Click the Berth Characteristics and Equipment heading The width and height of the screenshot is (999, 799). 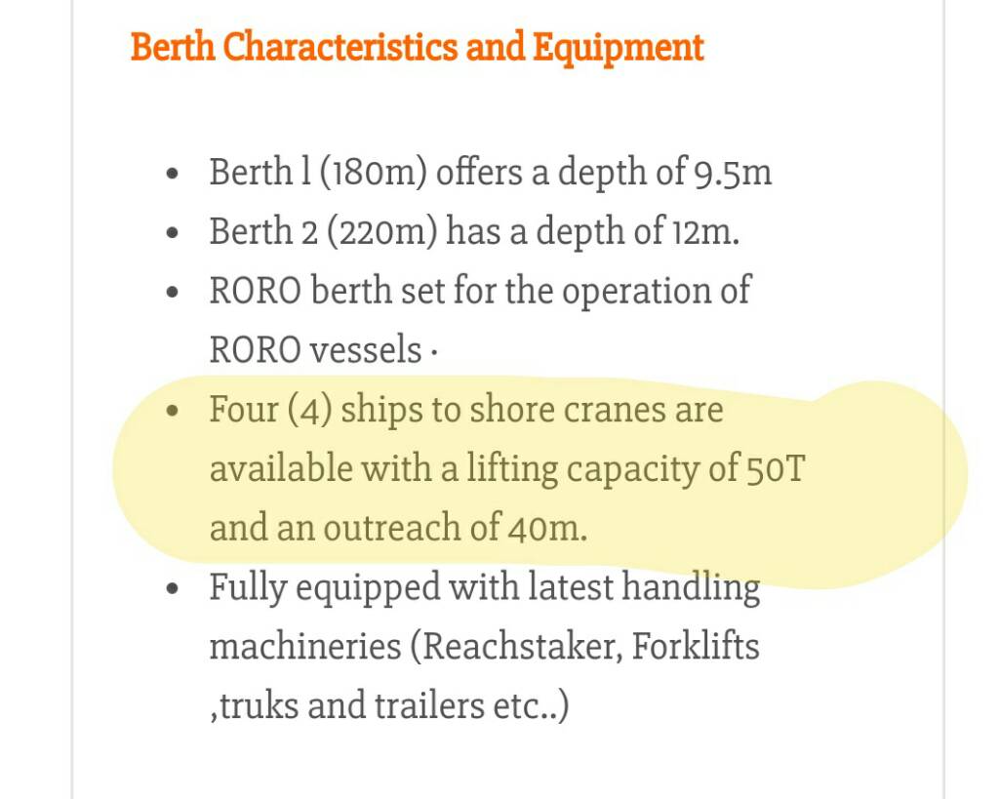point(417,47)
